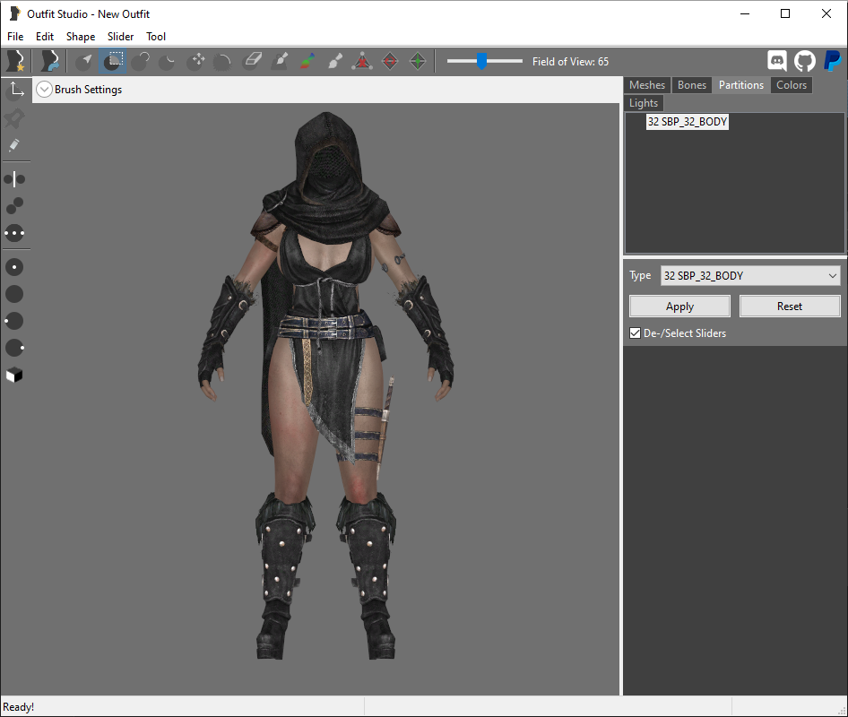
Task: Click the Field of View: 65 label
Action: (x=570, y=62)
